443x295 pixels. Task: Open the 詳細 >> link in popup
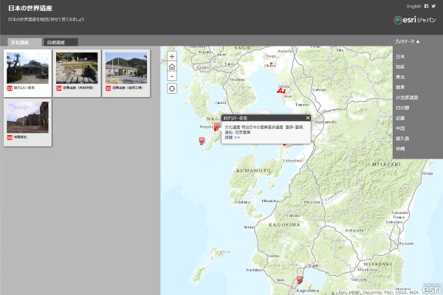point(232,137)
